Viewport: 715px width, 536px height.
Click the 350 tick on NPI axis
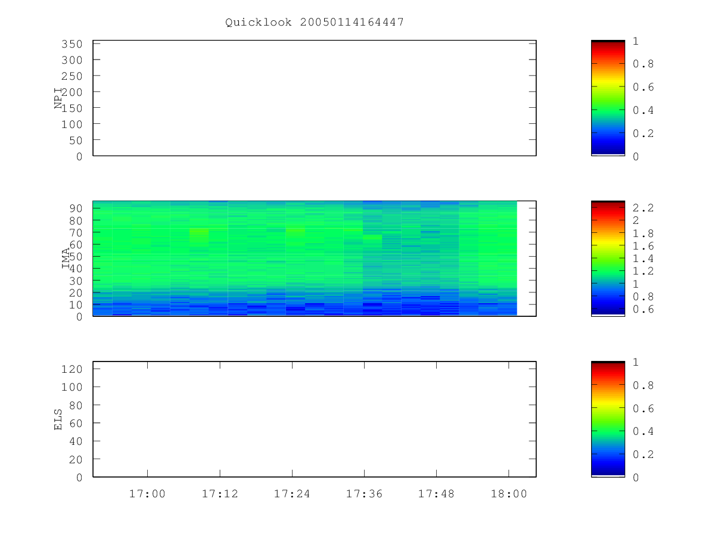tap(71, 44)
